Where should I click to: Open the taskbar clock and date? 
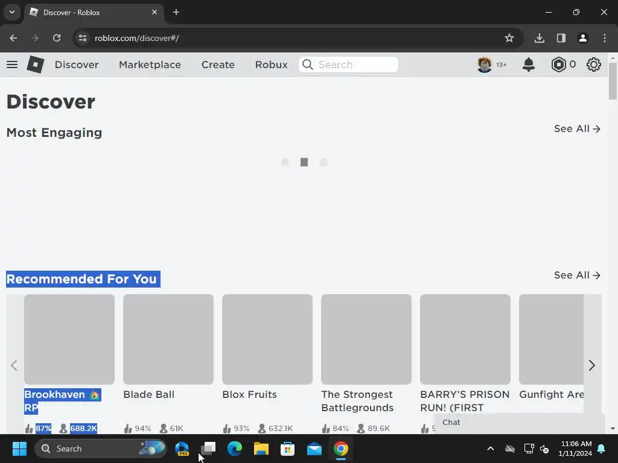[575, 449]
